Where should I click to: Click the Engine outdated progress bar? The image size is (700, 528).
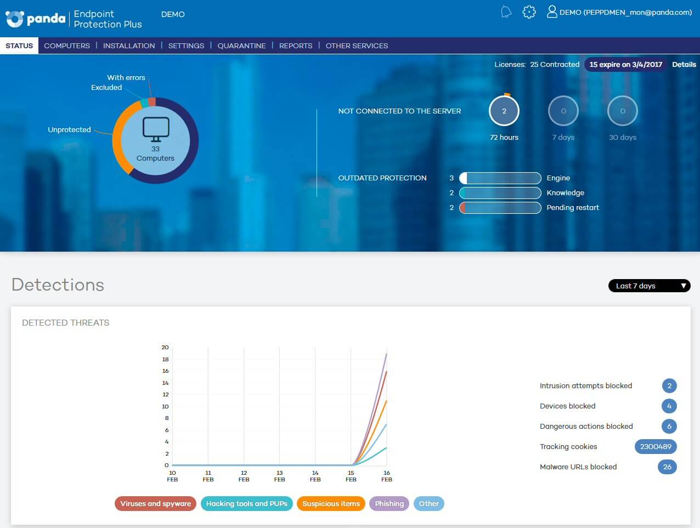click(500, 178)
